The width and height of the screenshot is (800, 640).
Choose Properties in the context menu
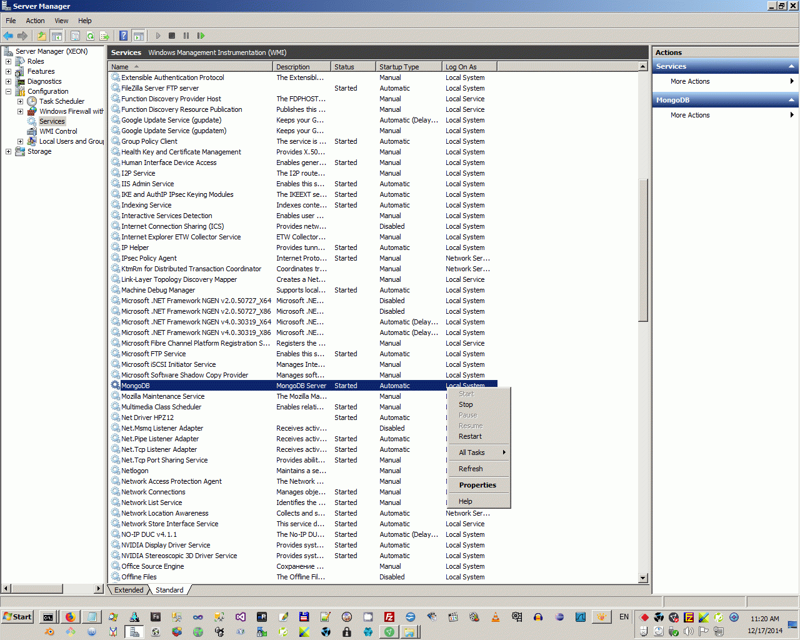point(479,485)
